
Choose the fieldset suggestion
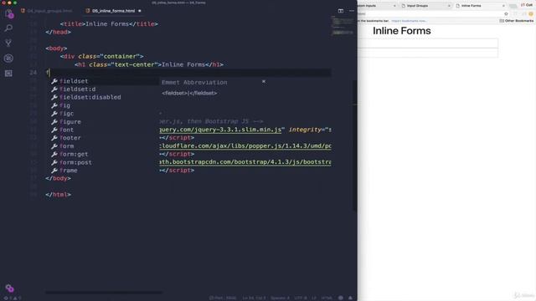(x=104, y=81)
